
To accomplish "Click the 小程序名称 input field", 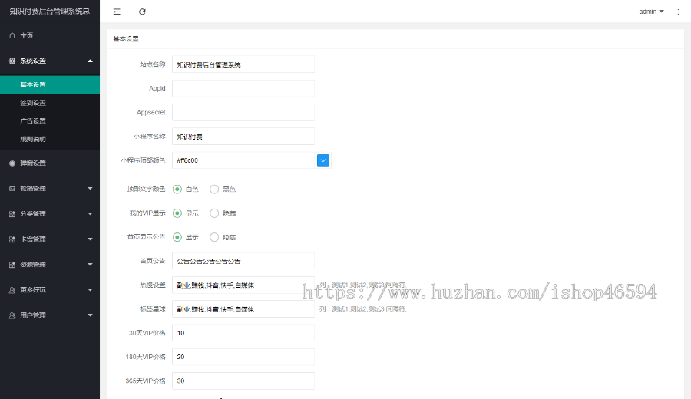I will pyautogui.click(x=243, y=137).
